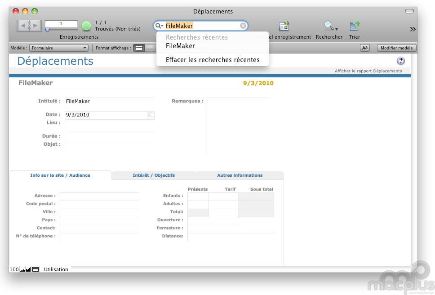Screen dimensions: 435x295
Task: Click the yellow 9/3/2010 header date
Action: 258,83
